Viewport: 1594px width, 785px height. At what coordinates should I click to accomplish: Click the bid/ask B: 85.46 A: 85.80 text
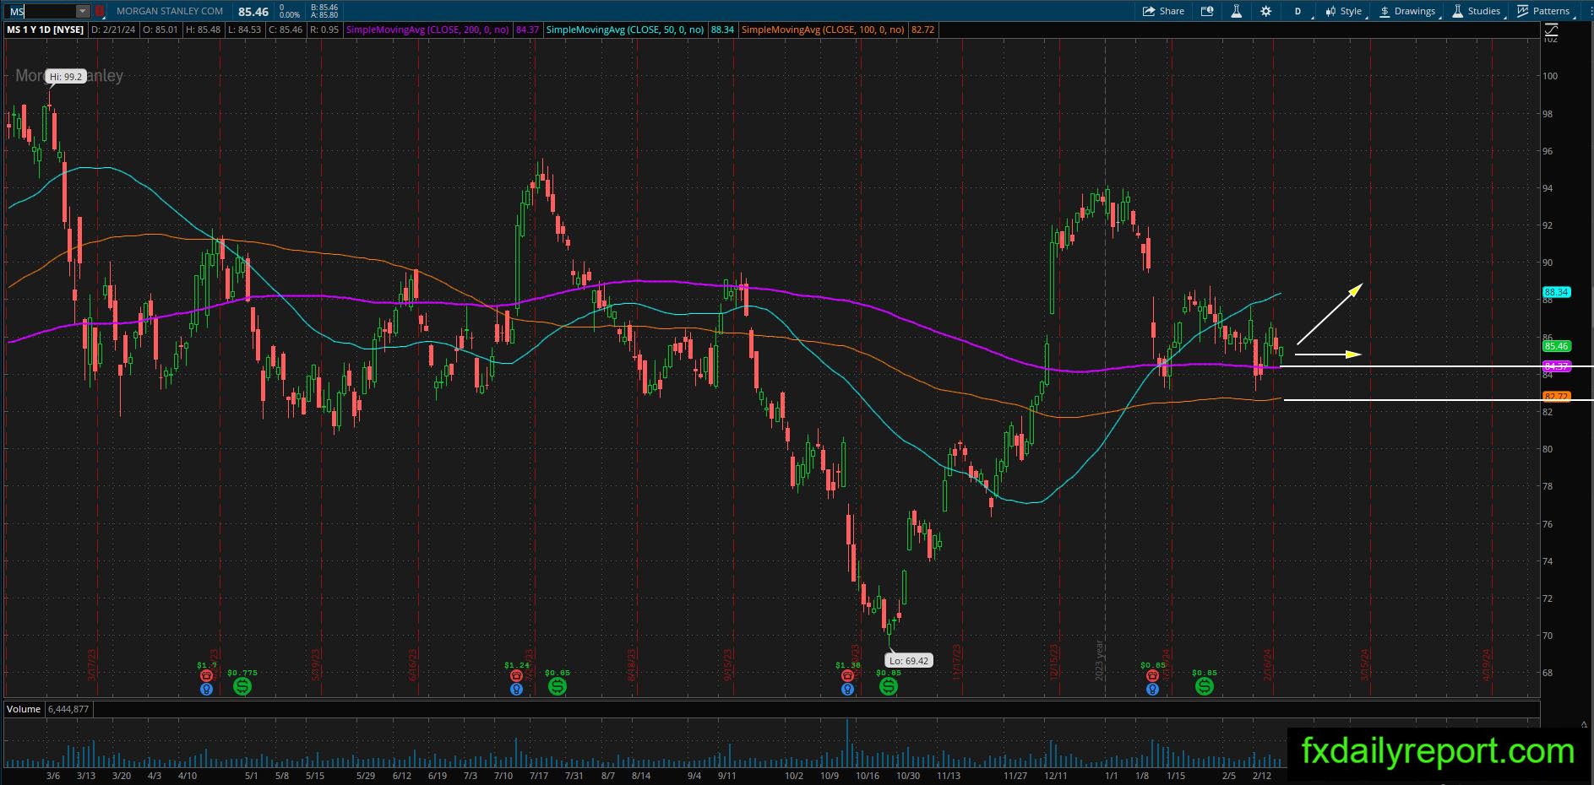[x=324, y=11]
